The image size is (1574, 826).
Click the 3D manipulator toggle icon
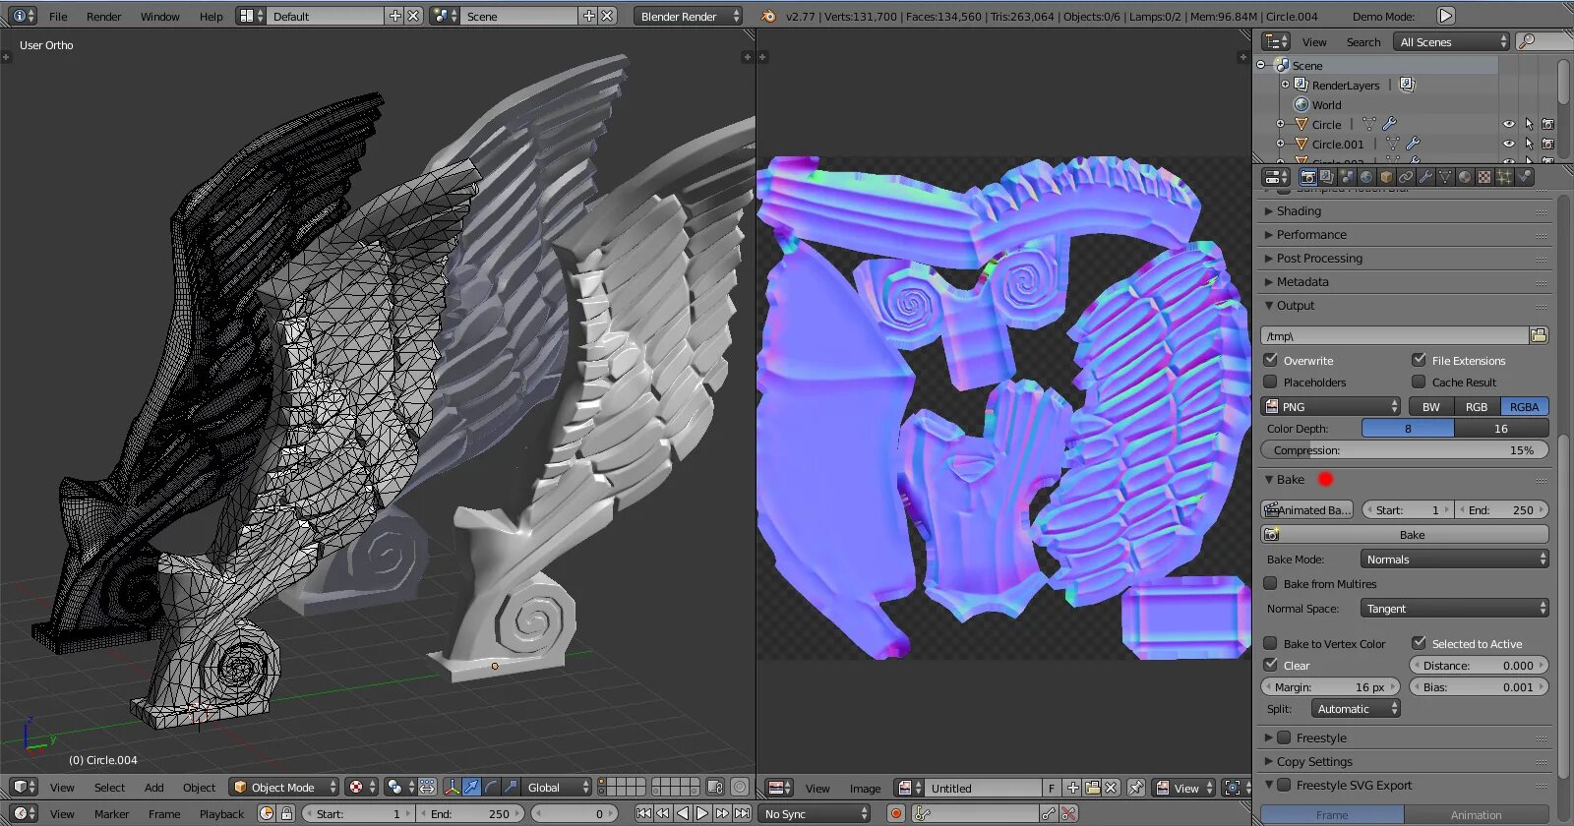point(452,787)
